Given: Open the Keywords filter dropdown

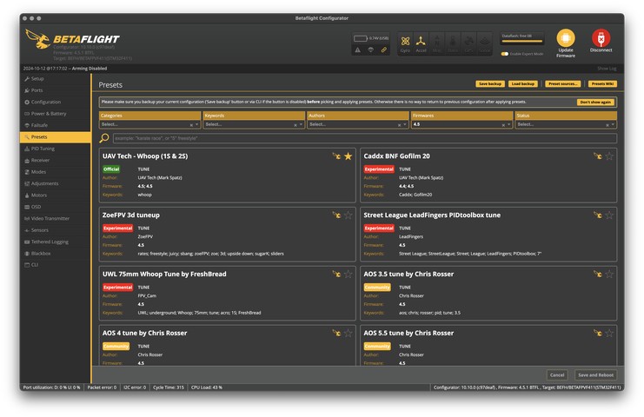Looking at the screenshot, I should coord(254,124).
